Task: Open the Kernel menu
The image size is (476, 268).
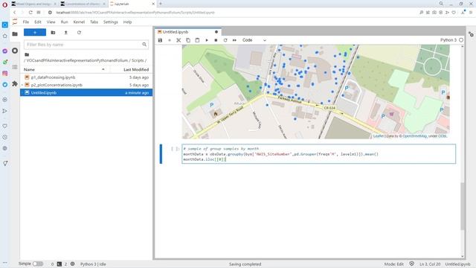Action: (x=79, y=22)
